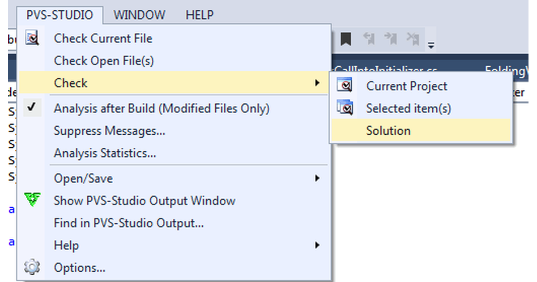Image resolution: width=537 pixels, height=282 pixels.
Task: Click the clear bookmarks toolbar icon
Action: pyautogui.click(x=413, y=38)
